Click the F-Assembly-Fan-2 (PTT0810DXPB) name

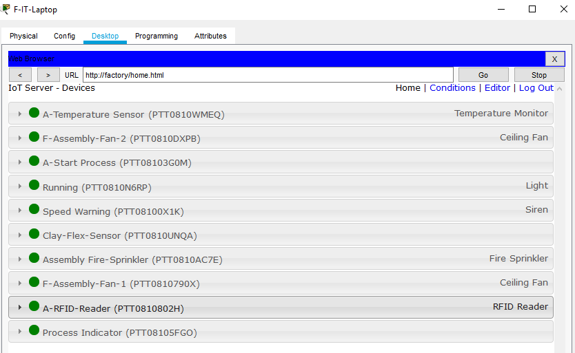pyautogui.click(x=121, y=139)
